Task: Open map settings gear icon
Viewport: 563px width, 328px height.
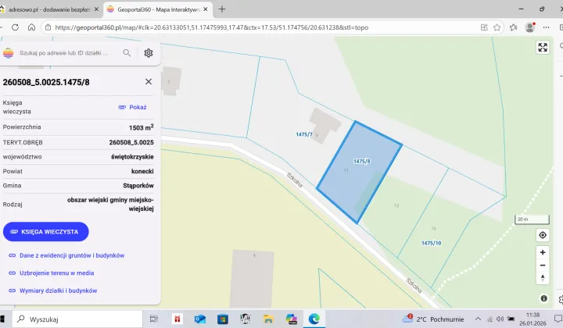Action: [149, 53]
